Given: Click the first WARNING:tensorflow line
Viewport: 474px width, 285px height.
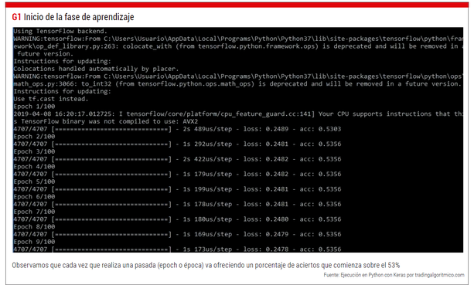Looking at the screenshot, I should tap(238, 39).
